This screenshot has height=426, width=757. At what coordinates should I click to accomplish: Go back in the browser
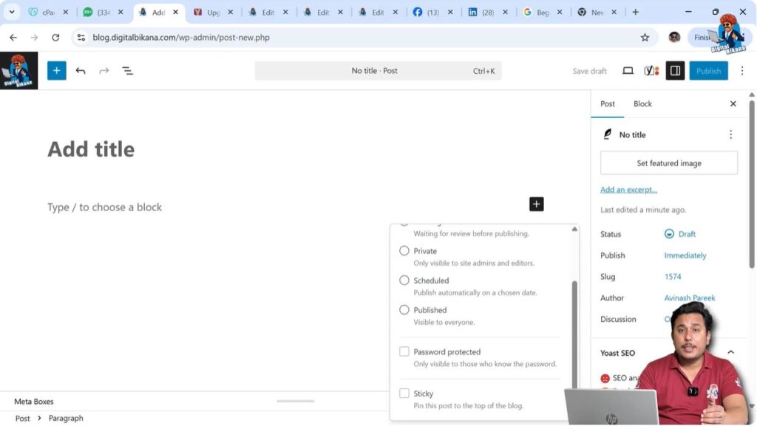click(x=13, y=37)
